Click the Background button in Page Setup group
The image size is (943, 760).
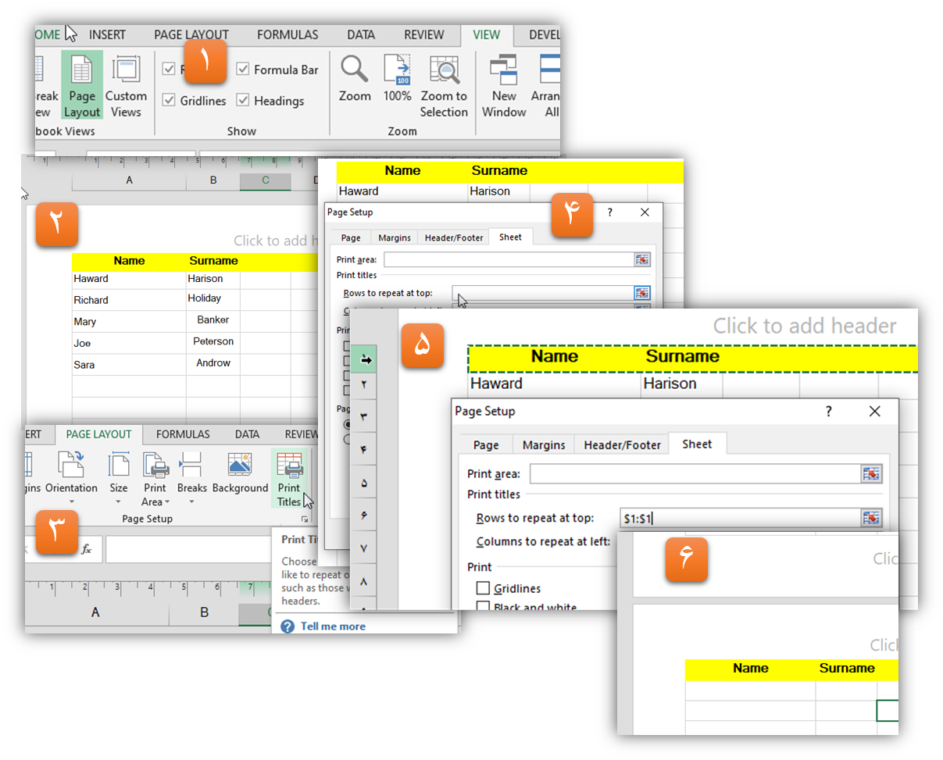pos(240,473)
